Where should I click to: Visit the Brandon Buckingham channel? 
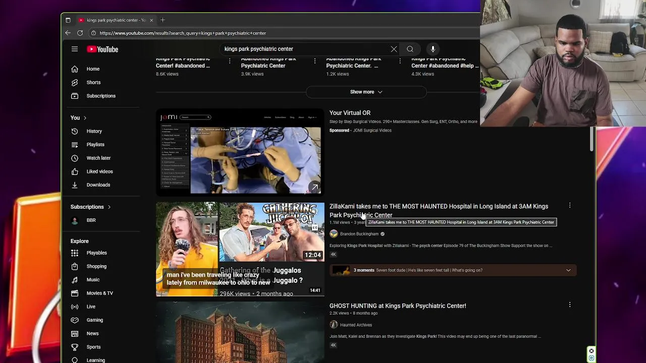point(359,234)
